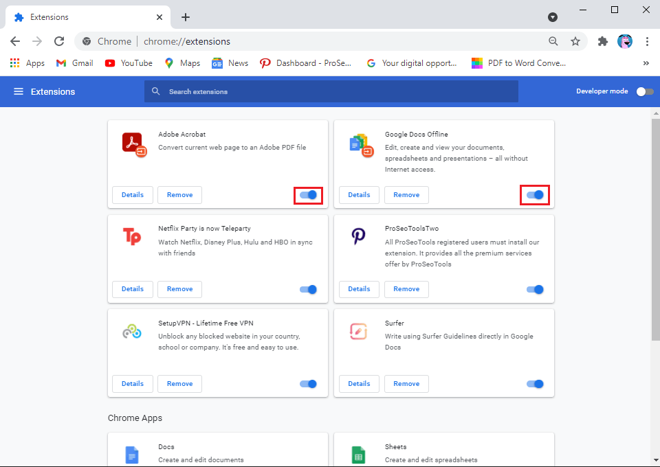Open the dropdown arrow circle in the tab strip

[x=552, y=17]
